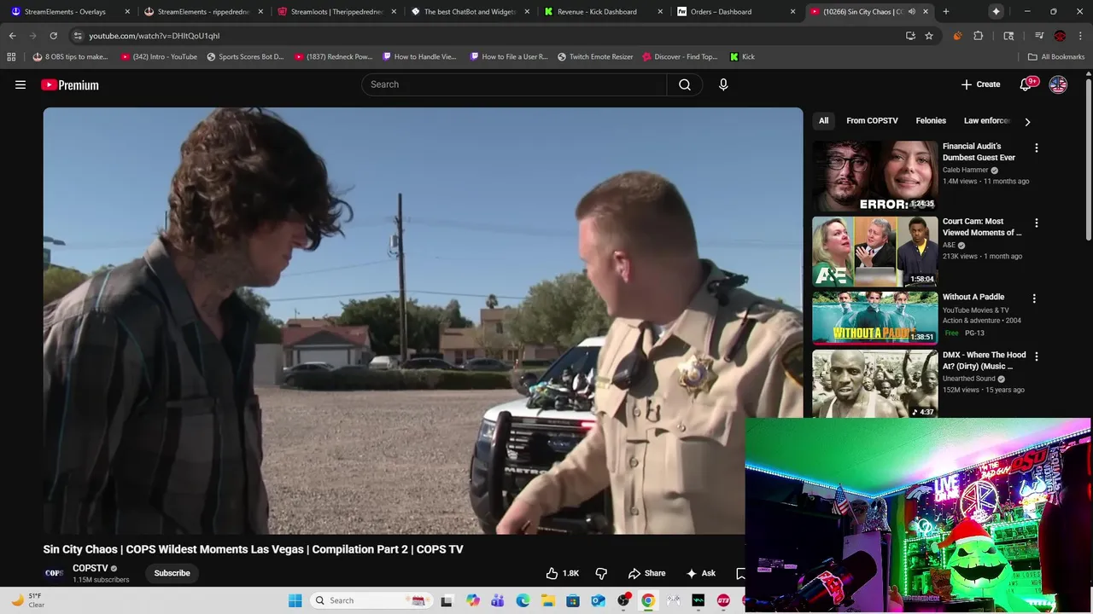The width and height of the screenshot is (1093, 614).
Task: Switch to Revenue - Kick Dashboard tab
Action: (603, 12)
